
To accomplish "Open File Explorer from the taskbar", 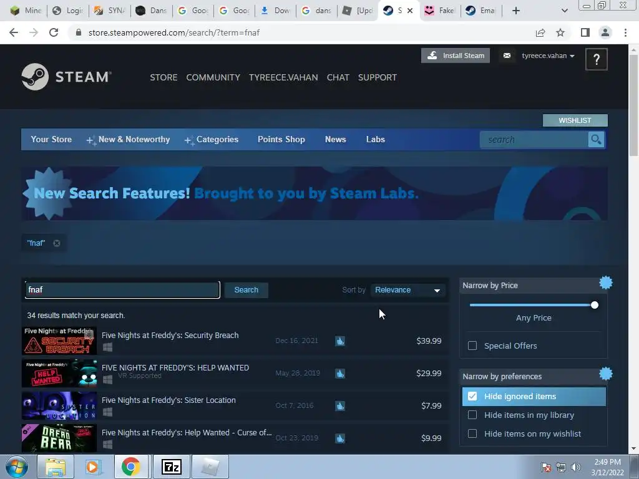I will point(55,467).
